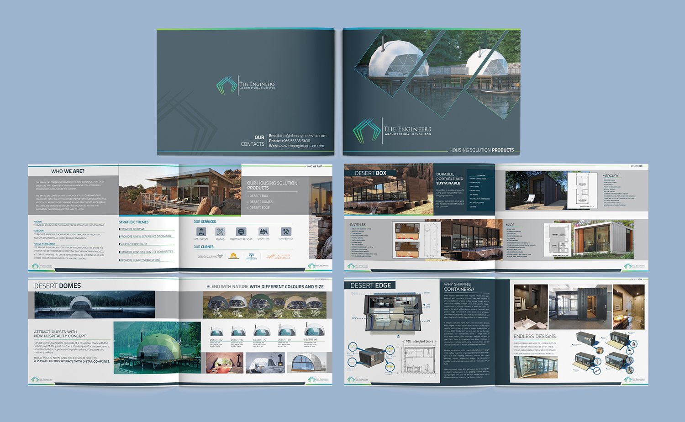
Task: Select the 'WHY SHIPPING CONTAINERS?' heading
Action: (459, 287)
